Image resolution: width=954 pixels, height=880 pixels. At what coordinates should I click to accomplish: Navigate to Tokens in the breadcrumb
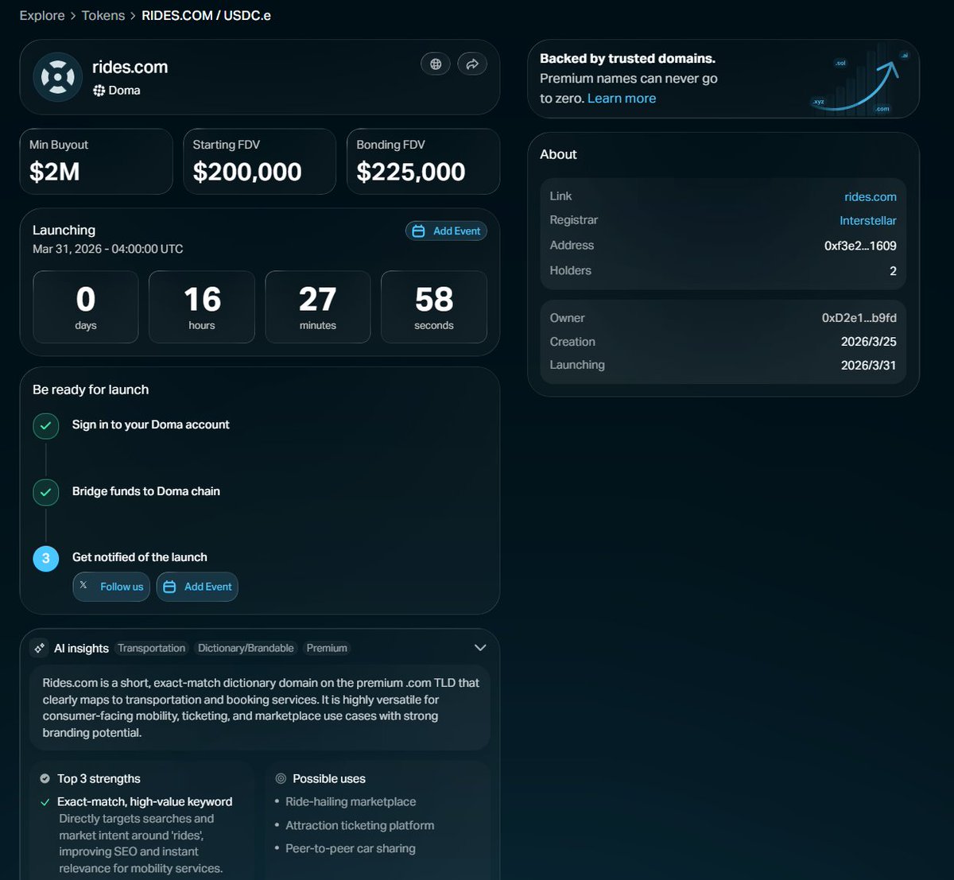pos(103,14)
